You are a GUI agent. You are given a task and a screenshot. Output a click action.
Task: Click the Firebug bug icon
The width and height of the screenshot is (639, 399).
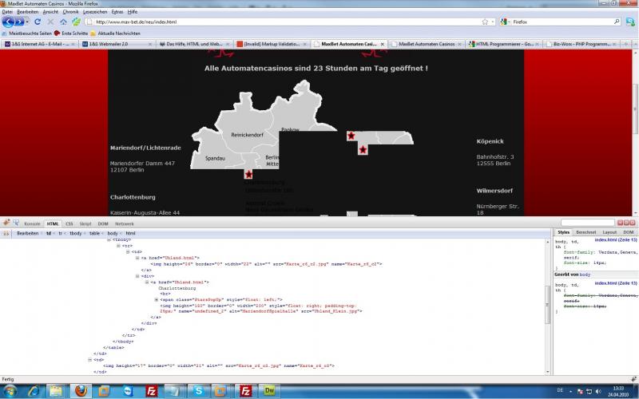(6, 224)
